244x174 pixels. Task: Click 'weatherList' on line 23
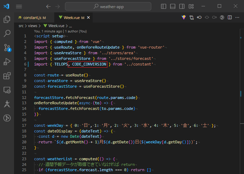(60, 159)
